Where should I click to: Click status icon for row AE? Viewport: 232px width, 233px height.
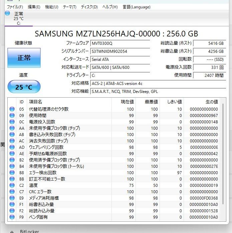coord(12,153)
